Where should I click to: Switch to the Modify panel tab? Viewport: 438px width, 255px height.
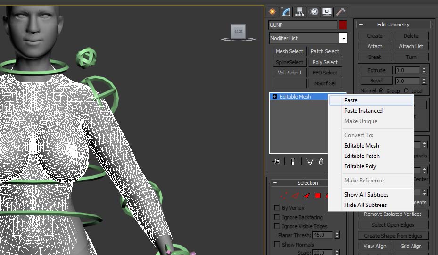tap(286, 12)
